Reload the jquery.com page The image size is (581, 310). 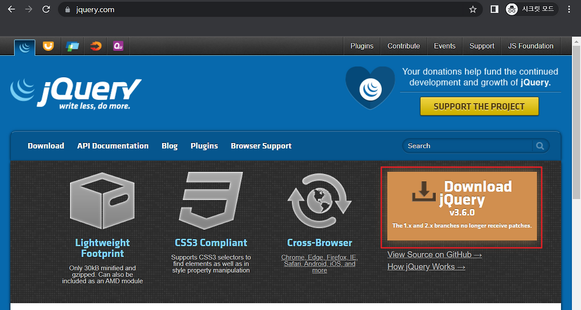[46, 9]
